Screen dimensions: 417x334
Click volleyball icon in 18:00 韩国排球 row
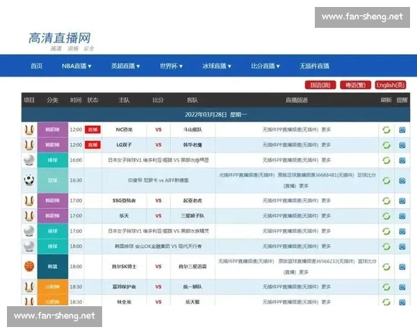tap(29, 246)
